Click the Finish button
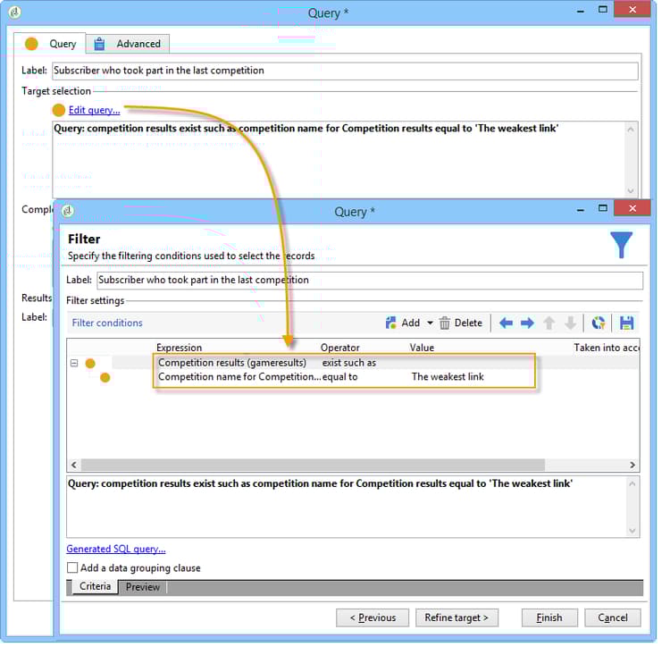The width and height of the screenshot is (670, 655). pos(549,617)
